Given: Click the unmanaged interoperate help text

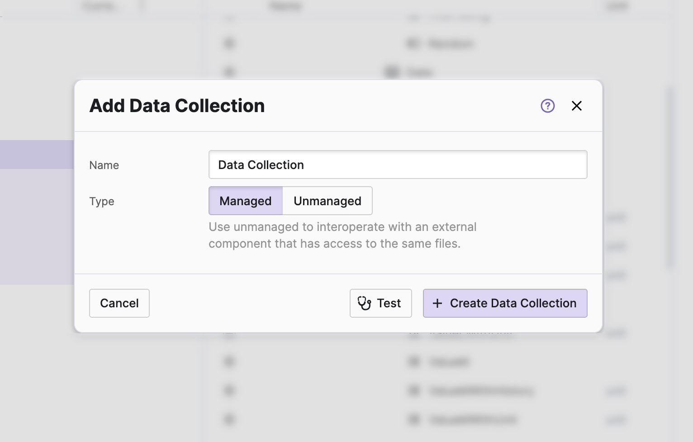Looking at the screenshot, I should tap(342, 235).
